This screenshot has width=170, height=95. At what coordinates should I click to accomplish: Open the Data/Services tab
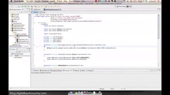(x=45, y=71)
